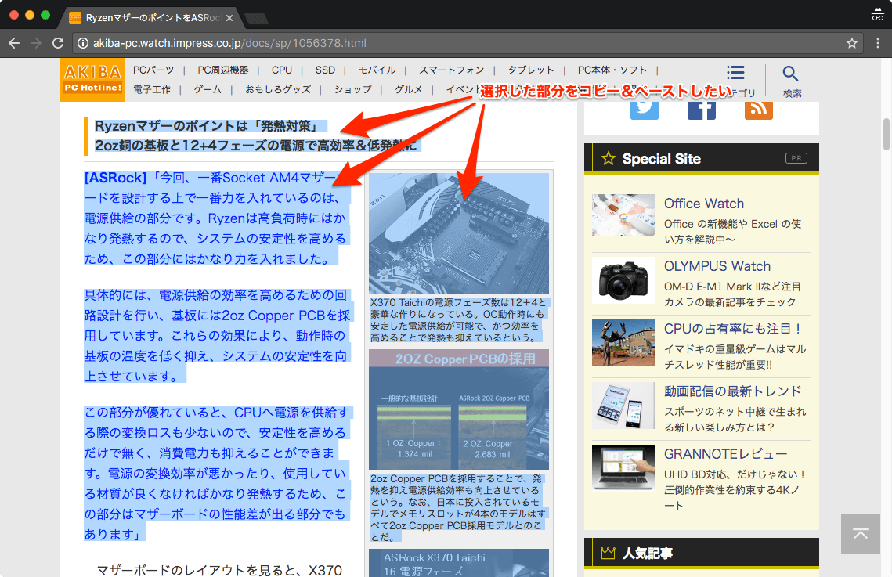Click the 人気記事 section header
The image size is (892, 577).
coord(702,553)
